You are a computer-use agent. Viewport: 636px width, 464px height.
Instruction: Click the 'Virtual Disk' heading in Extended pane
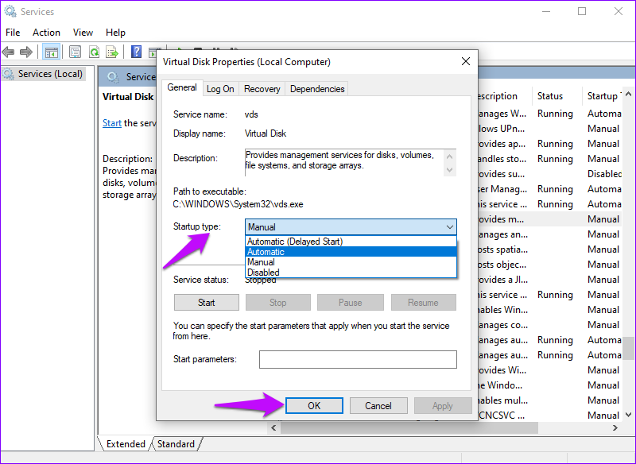pos(128,97)
